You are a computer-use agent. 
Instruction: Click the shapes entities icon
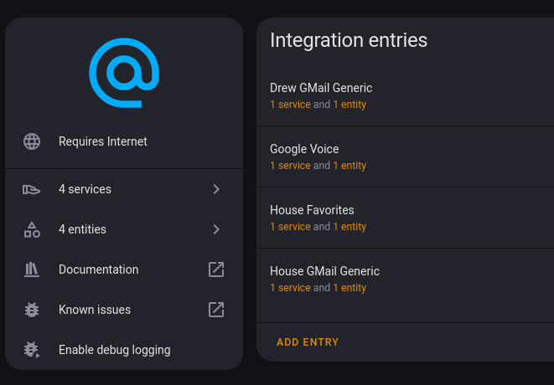coord(32,229)
